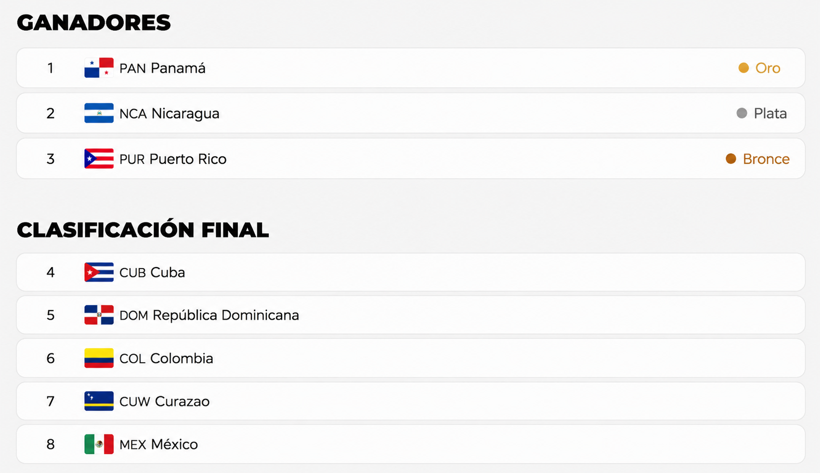The width and height of the screenshot is (820, 473).
Task: Select the CUB Cuba row
Action: (x=411, y=272)
